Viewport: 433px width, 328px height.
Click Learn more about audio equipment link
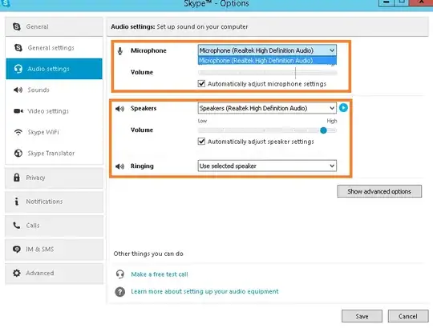tap(204, 291)
